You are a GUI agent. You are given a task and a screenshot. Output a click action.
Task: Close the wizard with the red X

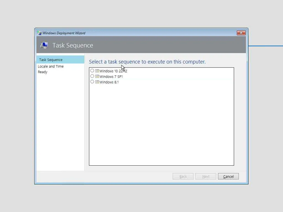[241, 33]
